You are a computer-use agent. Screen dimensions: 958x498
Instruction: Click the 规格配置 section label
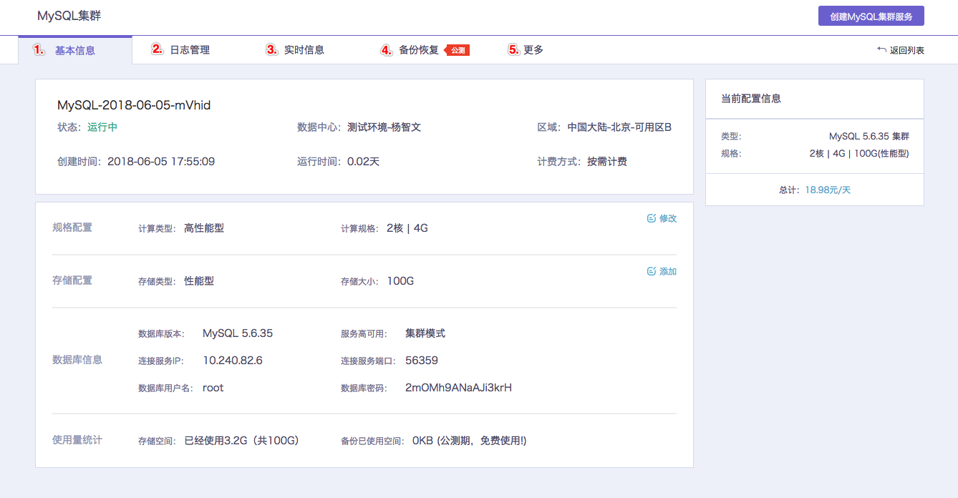pyautogui.click(x=72, y=228)
